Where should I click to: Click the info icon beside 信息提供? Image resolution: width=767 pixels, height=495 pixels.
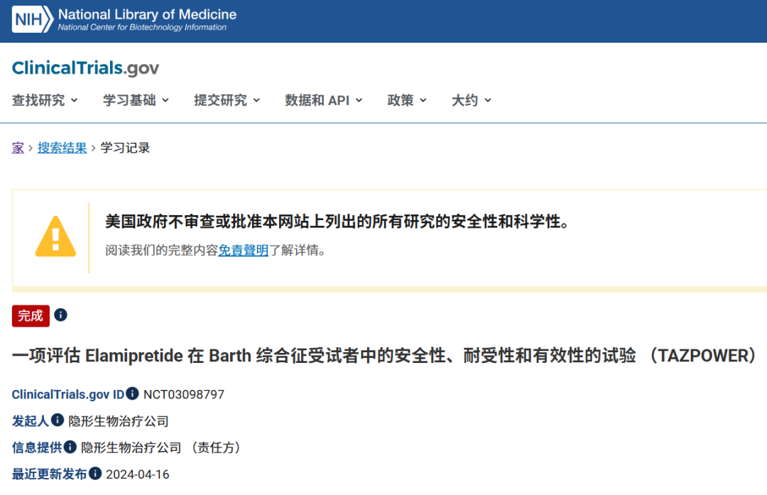coord(70,447)
